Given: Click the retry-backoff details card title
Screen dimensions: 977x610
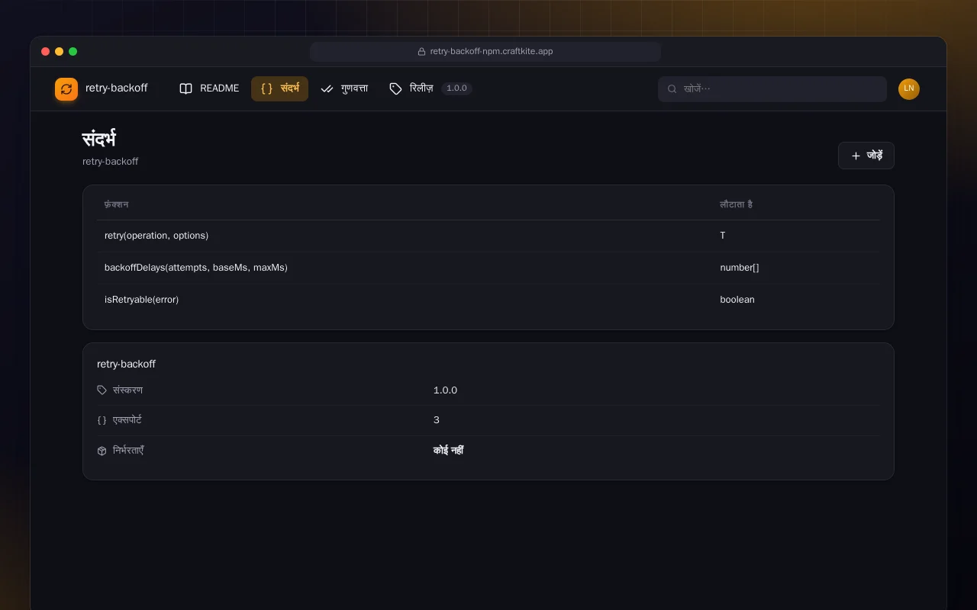Looking at the screenshot, I should 126,364.
